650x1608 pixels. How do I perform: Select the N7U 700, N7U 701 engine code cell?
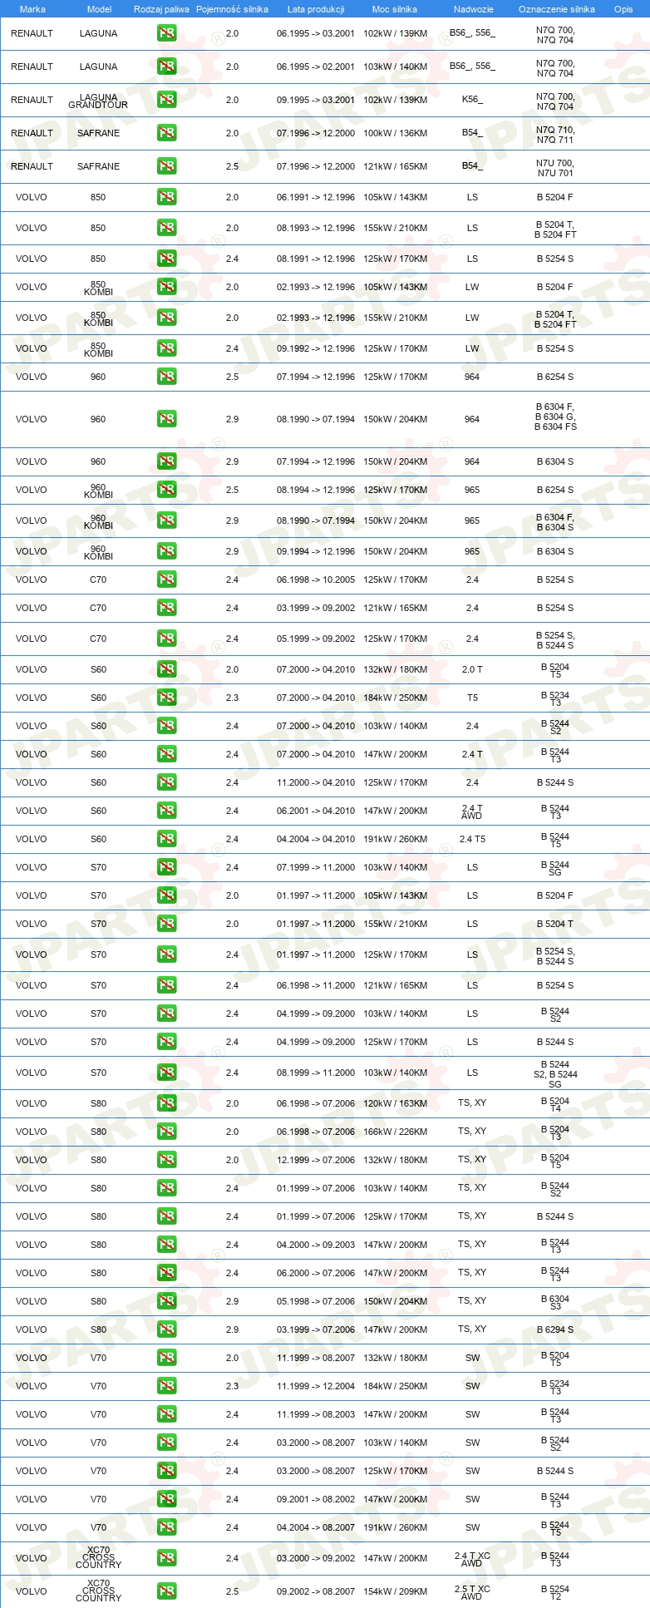click(x=555, y=168)
